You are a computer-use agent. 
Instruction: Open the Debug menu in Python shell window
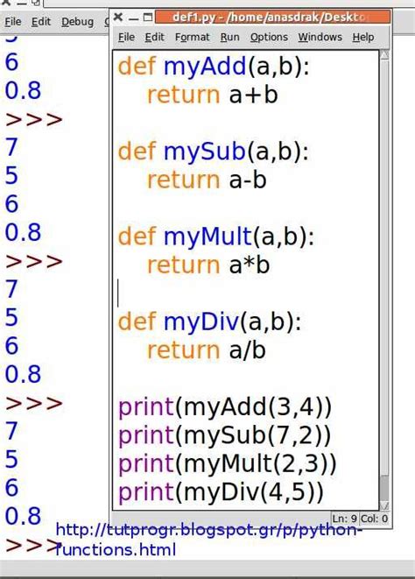tap(77, 22)
